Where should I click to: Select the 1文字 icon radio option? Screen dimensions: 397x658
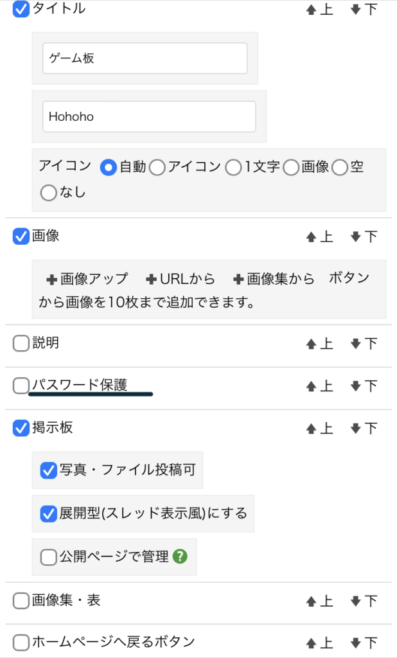tap(233, 168)
